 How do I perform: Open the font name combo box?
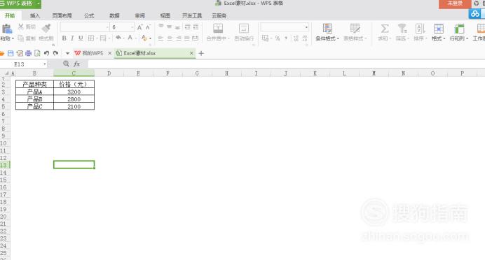point(85,27)
